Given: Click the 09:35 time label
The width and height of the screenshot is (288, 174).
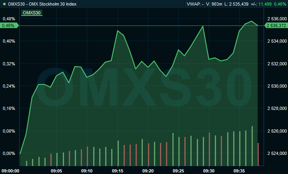Looking at the screenshot, I should click(239, 171).
